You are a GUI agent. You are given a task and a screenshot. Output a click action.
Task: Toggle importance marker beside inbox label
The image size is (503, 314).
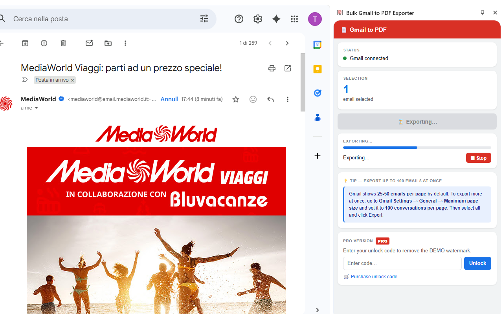25,80
